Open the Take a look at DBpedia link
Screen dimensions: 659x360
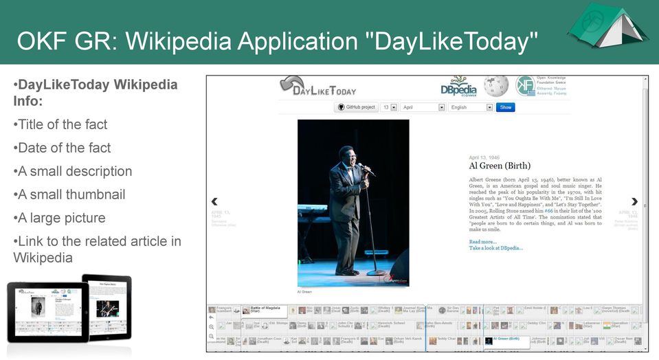496,248
